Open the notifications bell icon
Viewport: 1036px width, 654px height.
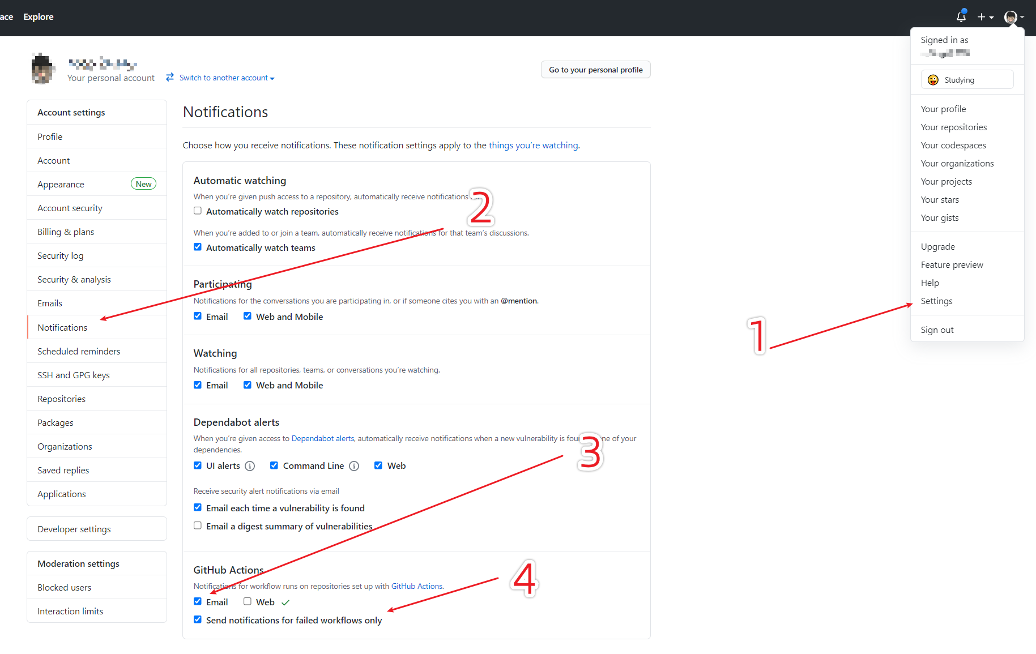(x=961, y=16)
